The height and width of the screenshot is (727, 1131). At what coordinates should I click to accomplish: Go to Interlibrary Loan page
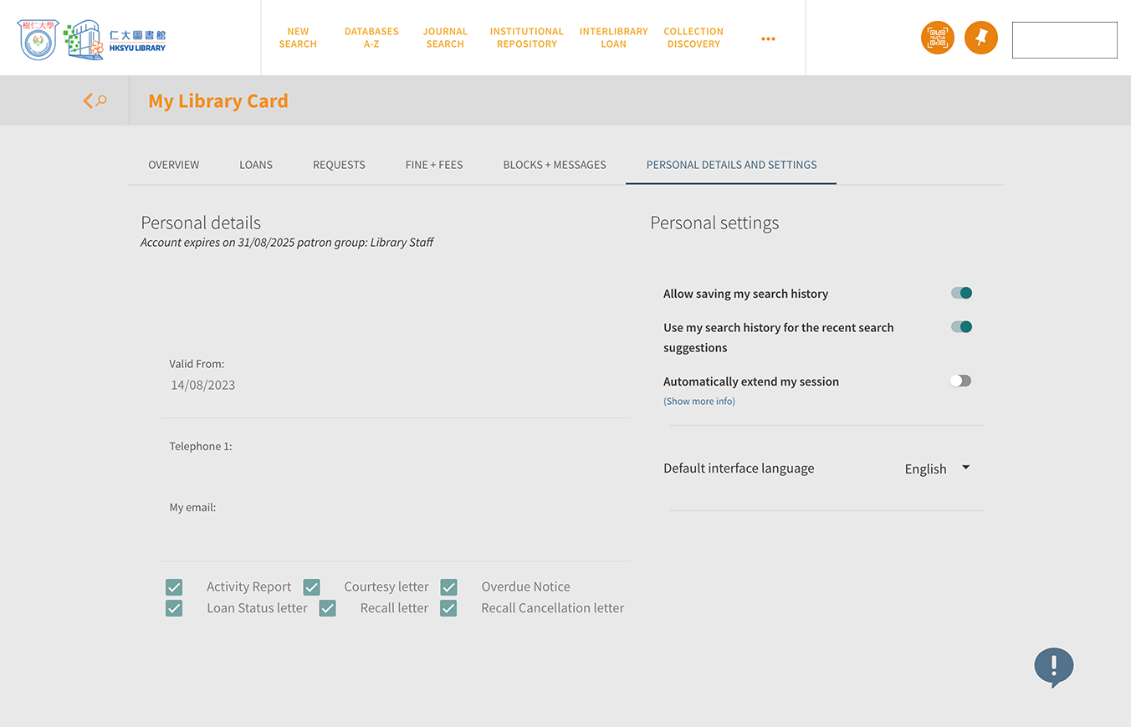(613, 38)
